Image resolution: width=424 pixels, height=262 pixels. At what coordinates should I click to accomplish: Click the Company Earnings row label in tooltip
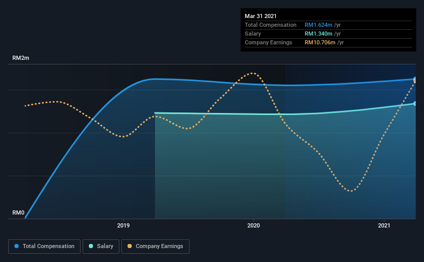(269, 42)
